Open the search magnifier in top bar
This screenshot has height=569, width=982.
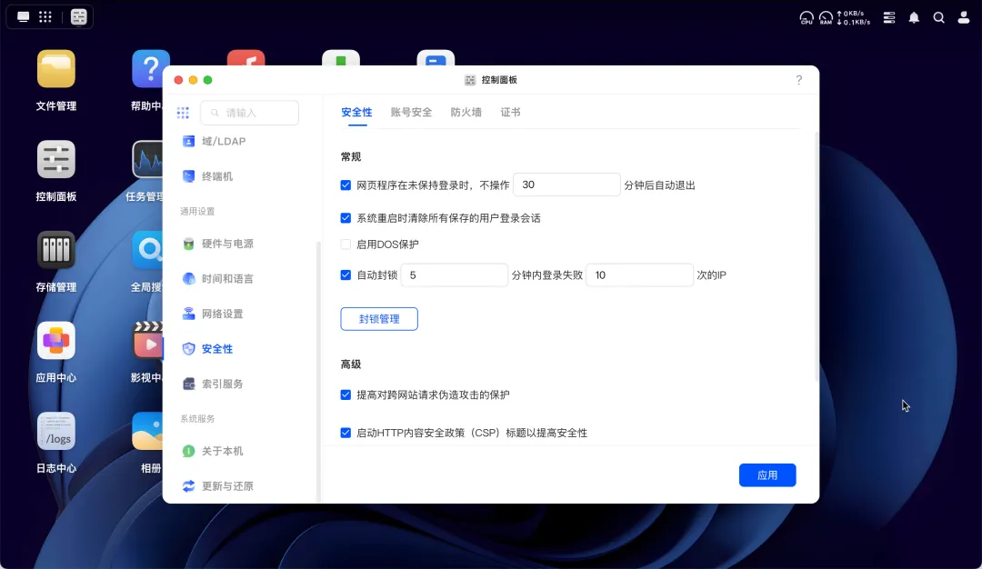(938, 17)
